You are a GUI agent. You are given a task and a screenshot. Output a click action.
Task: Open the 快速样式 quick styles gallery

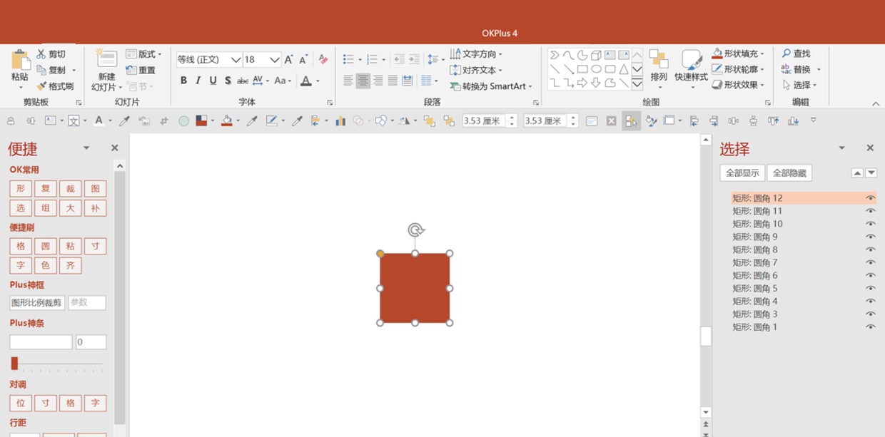click(692, 70)
